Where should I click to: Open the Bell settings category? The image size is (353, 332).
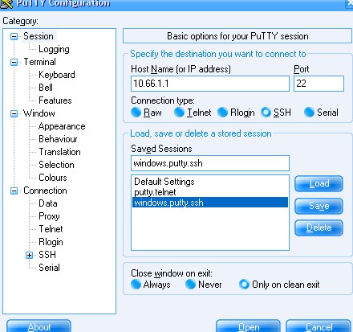coord(46,88)
